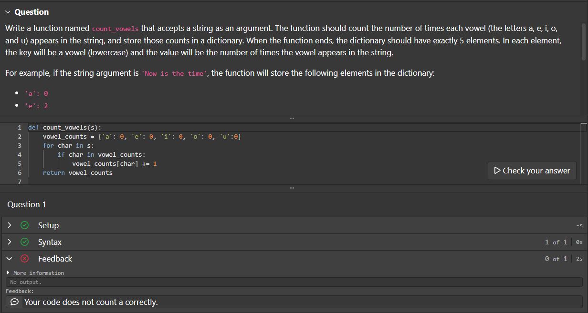The image size is (588, 313).
Task: Click line number 4 in the editor
Action: (19, 154)
